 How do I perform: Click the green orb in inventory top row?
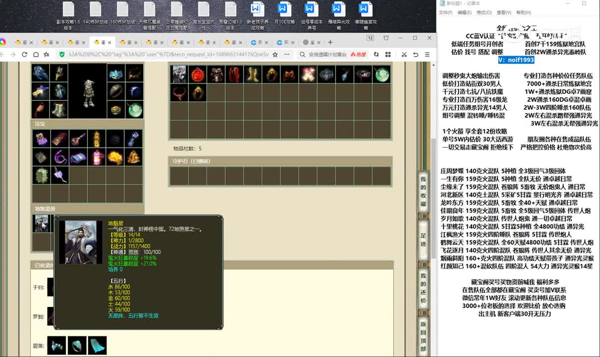[381, 74]
